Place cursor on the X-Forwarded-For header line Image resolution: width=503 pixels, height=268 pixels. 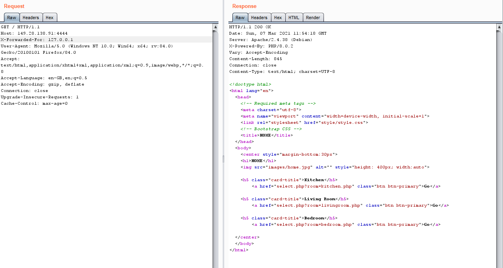tap(37, 40)
